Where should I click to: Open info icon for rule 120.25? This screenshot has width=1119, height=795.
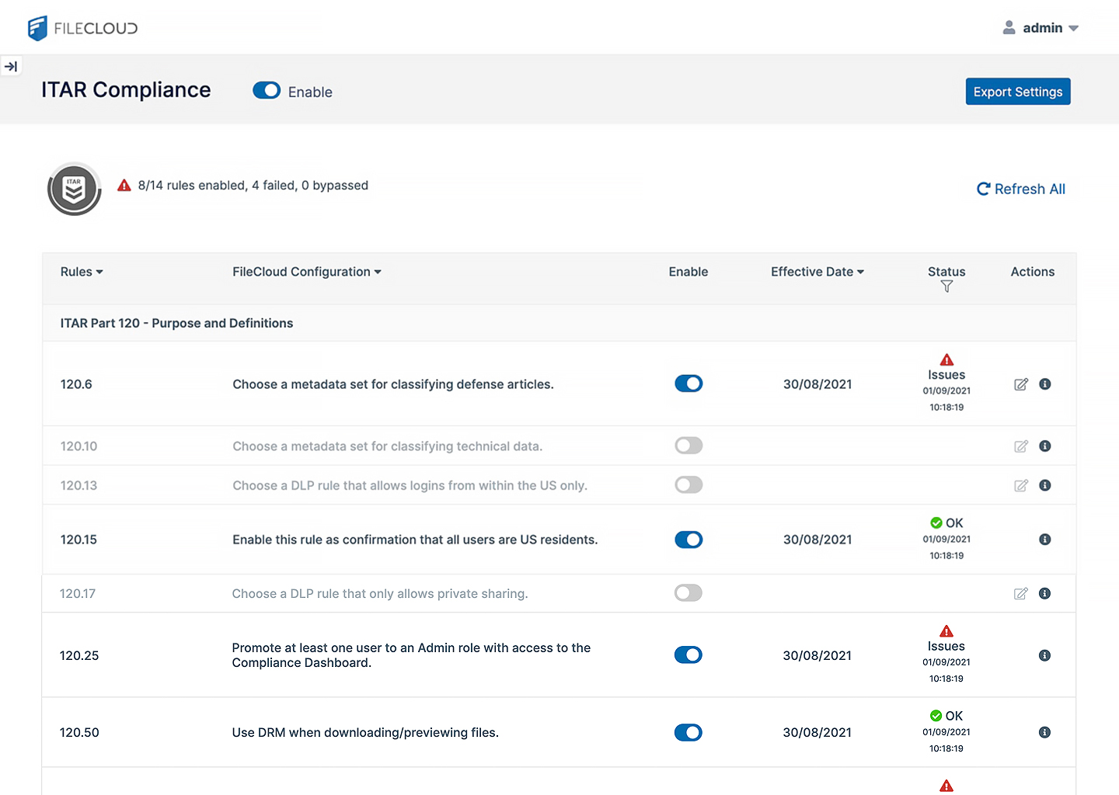1045,655
